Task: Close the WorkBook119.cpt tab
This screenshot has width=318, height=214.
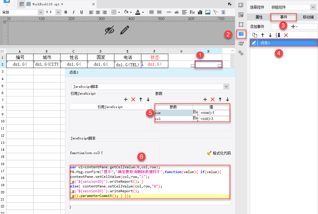Action: 93,4
